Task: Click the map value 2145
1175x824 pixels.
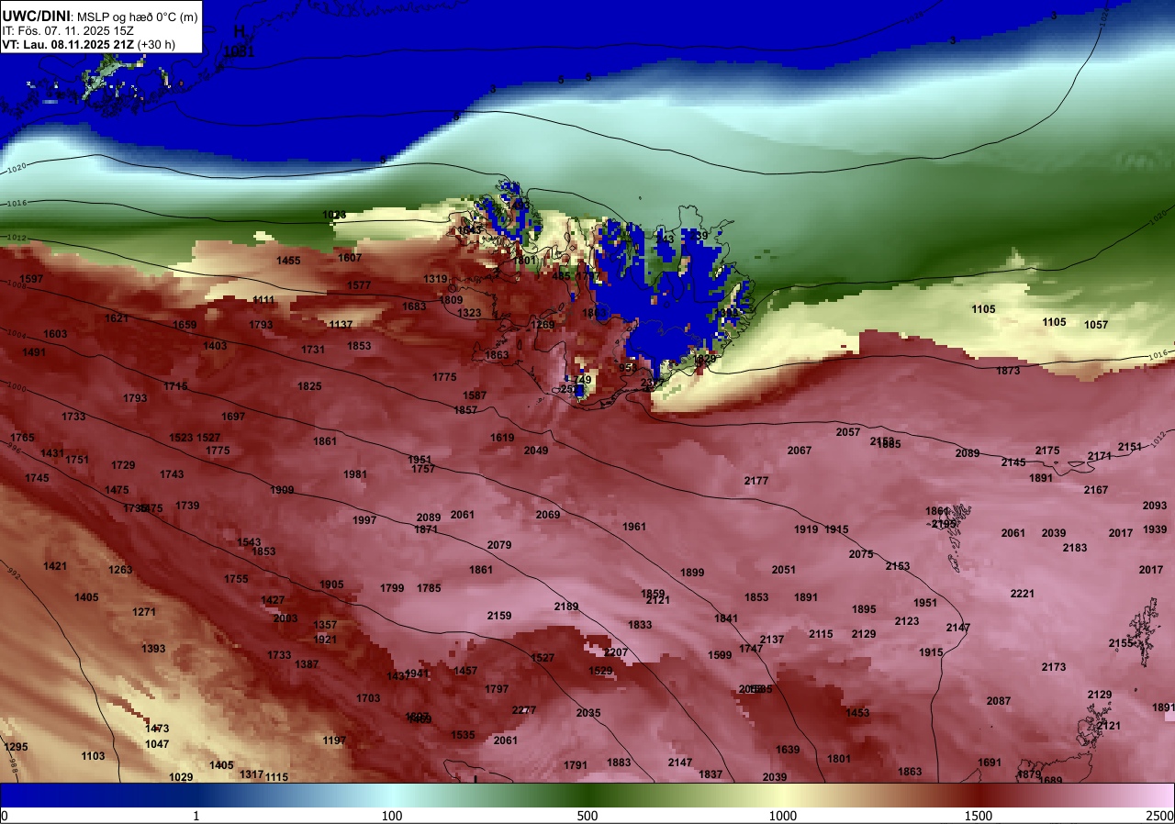Action: tap(1013, 462)
